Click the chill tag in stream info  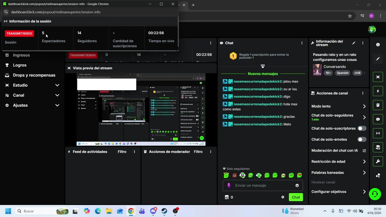(x=357, y=73)
